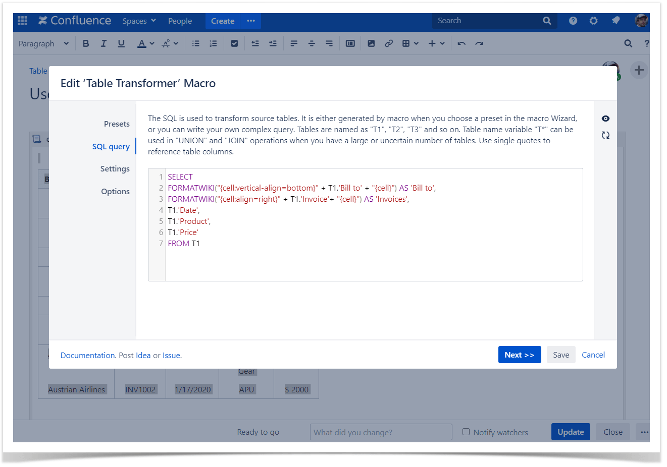Go to the People menu
The image size is (667, 467).
[x=180, y=21]
